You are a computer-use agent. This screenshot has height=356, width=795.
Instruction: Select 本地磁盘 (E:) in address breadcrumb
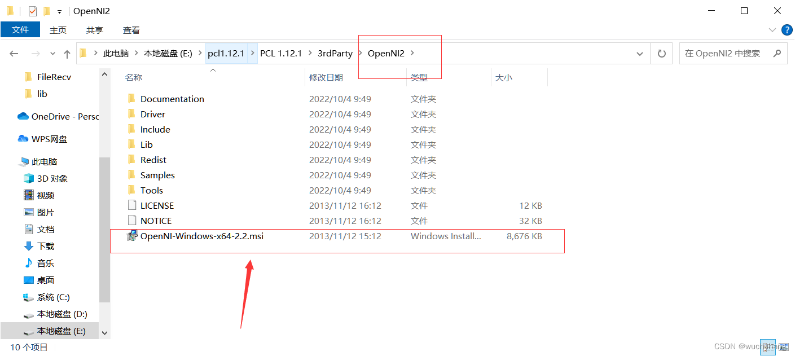click(x=168, y=54)
